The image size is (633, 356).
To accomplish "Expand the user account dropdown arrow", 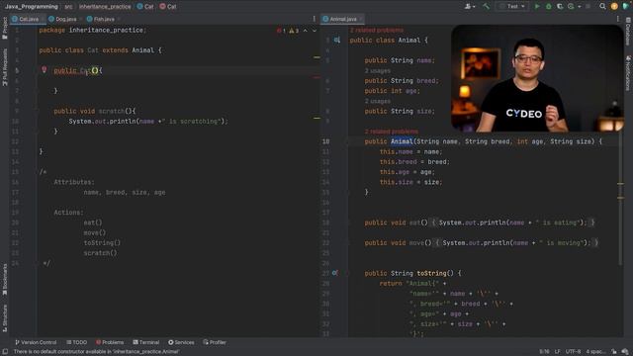I will pos(474,7).
